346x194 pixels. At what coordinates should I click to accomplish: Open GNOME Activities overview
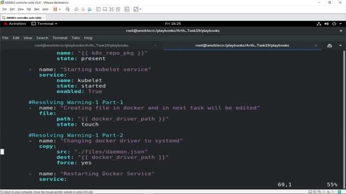click(17, 24)
